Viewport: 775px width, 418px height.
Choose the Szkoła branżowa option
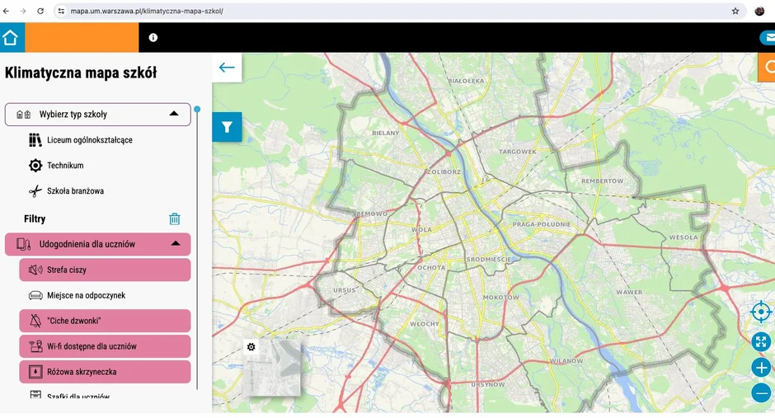[74, 191]
